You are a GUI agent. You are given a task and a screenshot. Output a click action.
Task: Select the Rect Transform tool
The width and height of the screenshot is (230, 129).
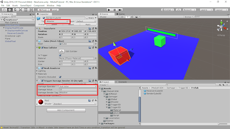26,10
